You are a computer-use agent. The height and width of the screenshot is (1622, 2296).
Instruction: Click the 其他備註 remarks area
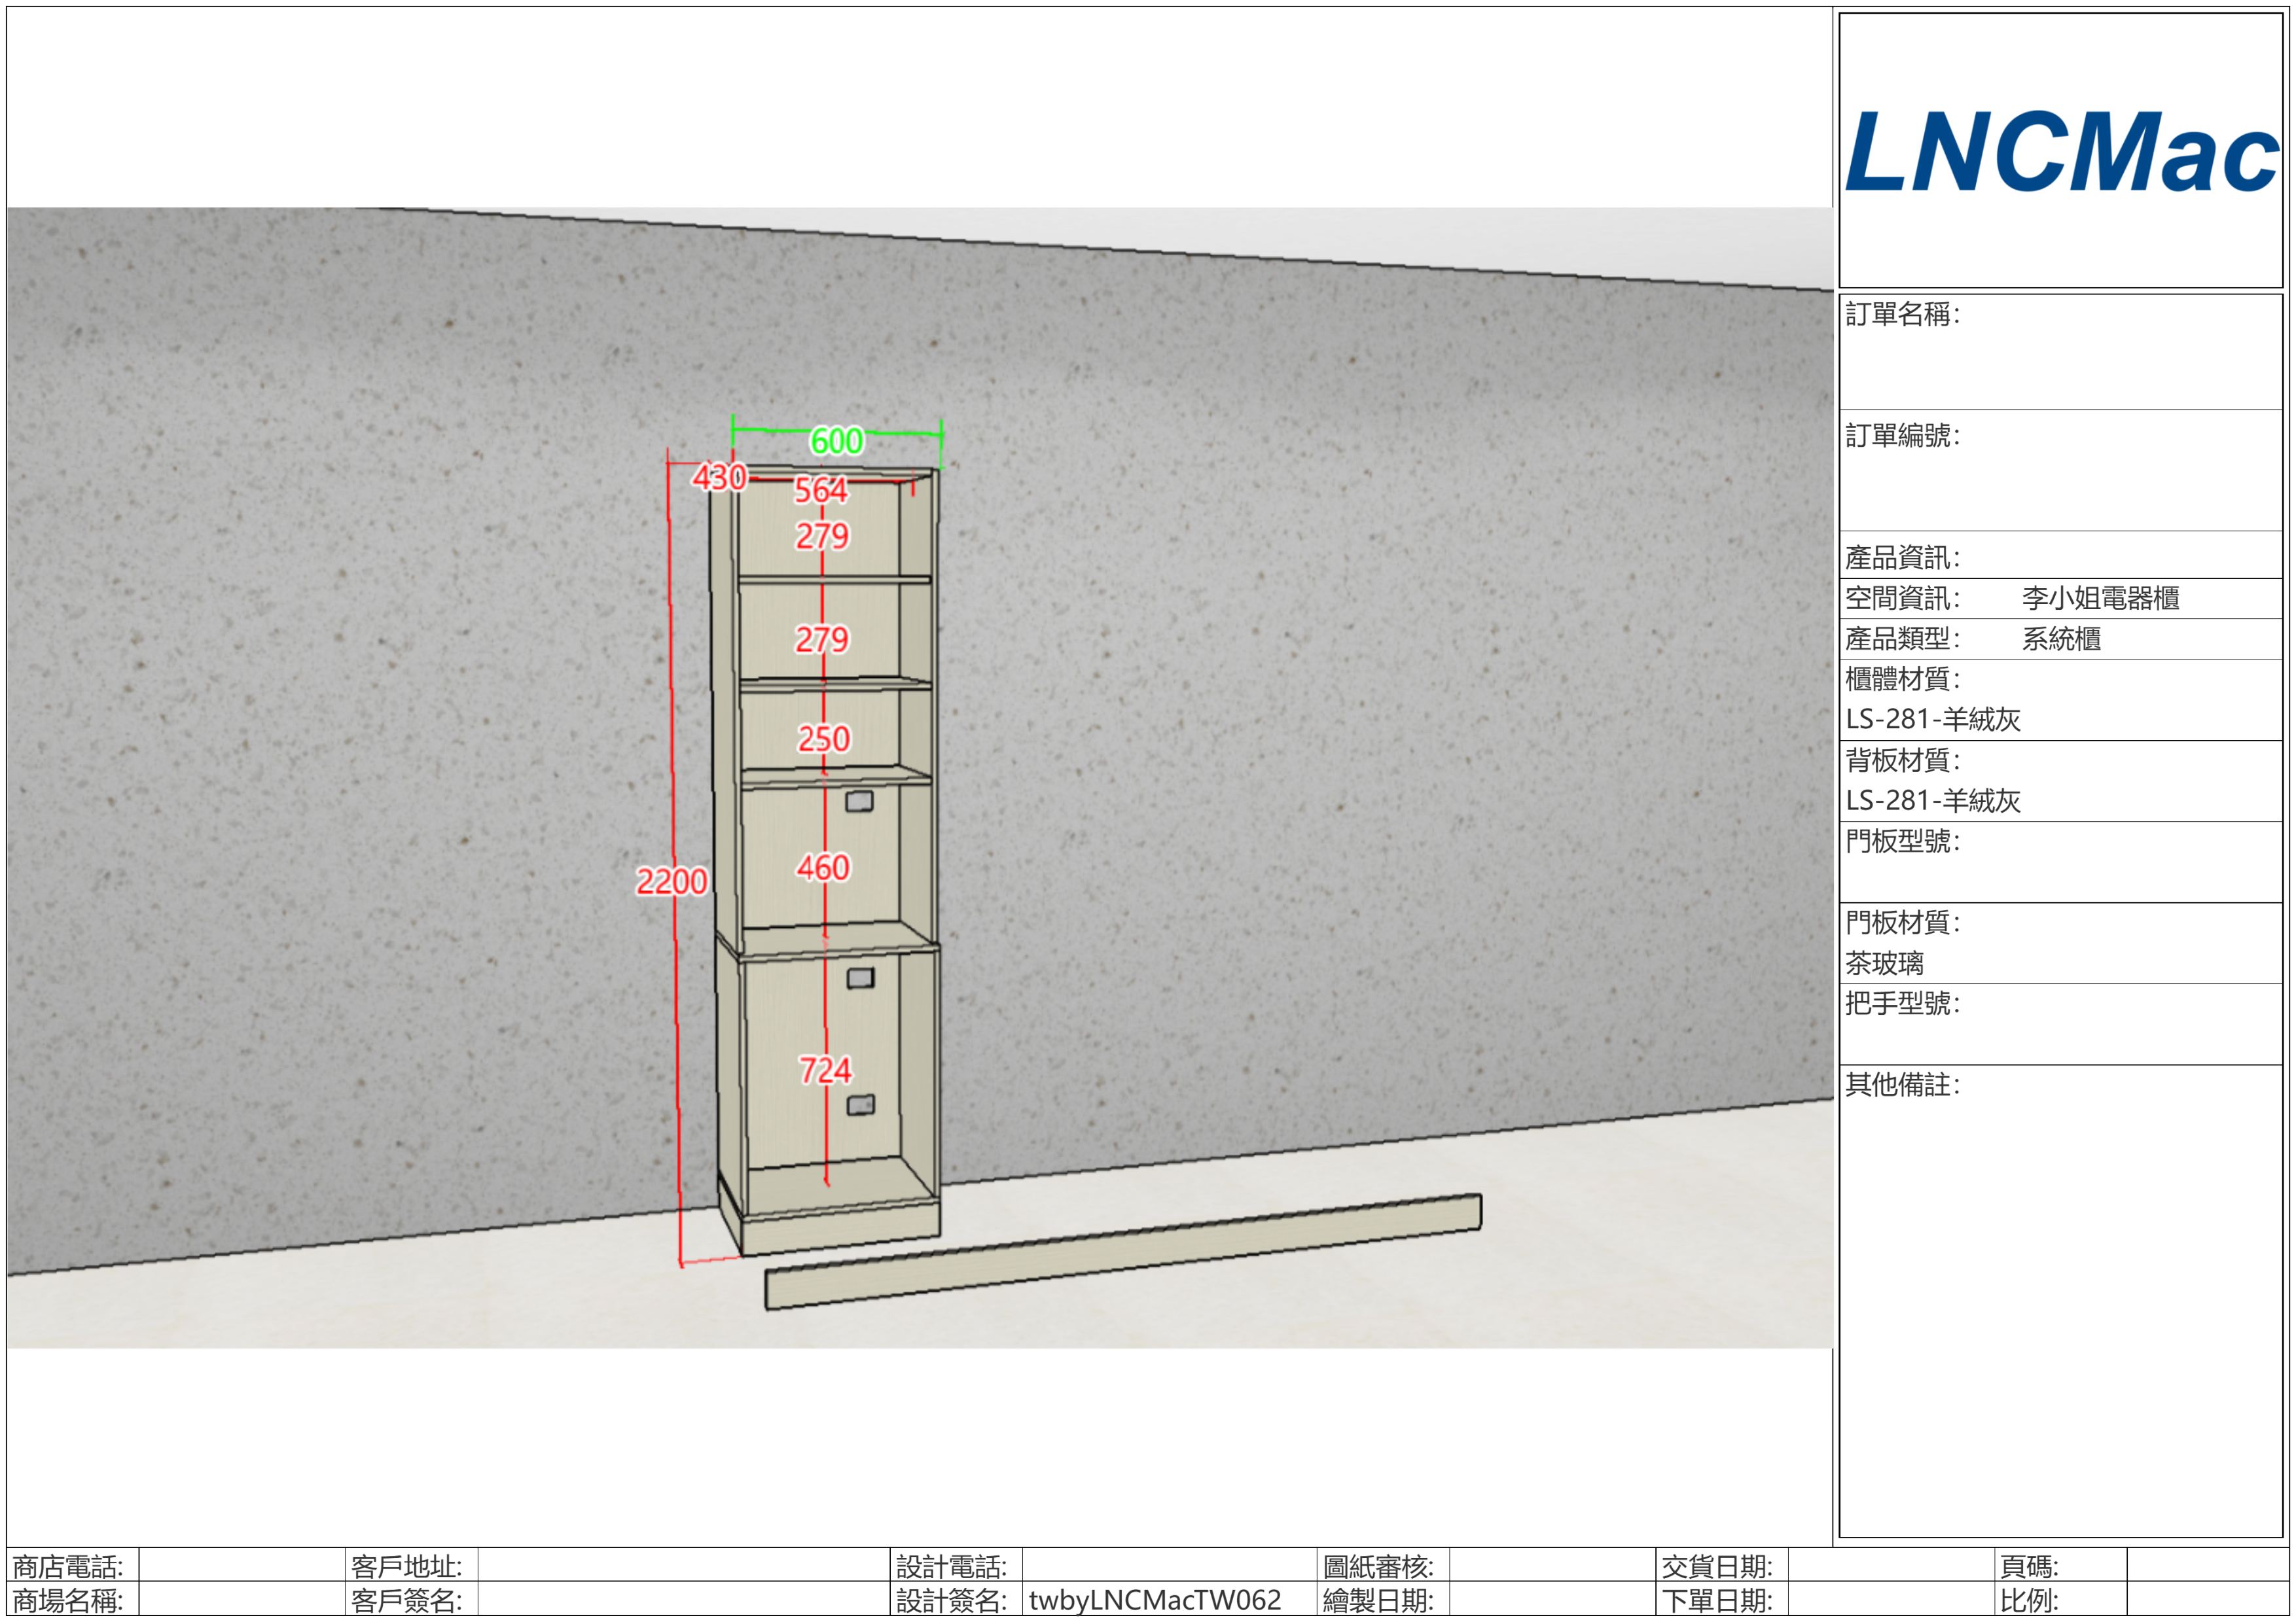(2060, 1299)
